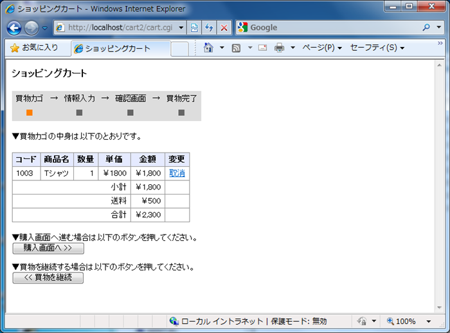The height and width of the screenshot is (333, 450).
Task: Open お気に入り favorites panel
Action: click(34, 48)
